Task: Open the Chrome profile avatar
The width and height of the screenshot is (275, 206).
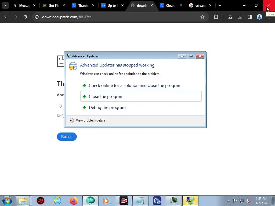Action: tap(259, 17)
